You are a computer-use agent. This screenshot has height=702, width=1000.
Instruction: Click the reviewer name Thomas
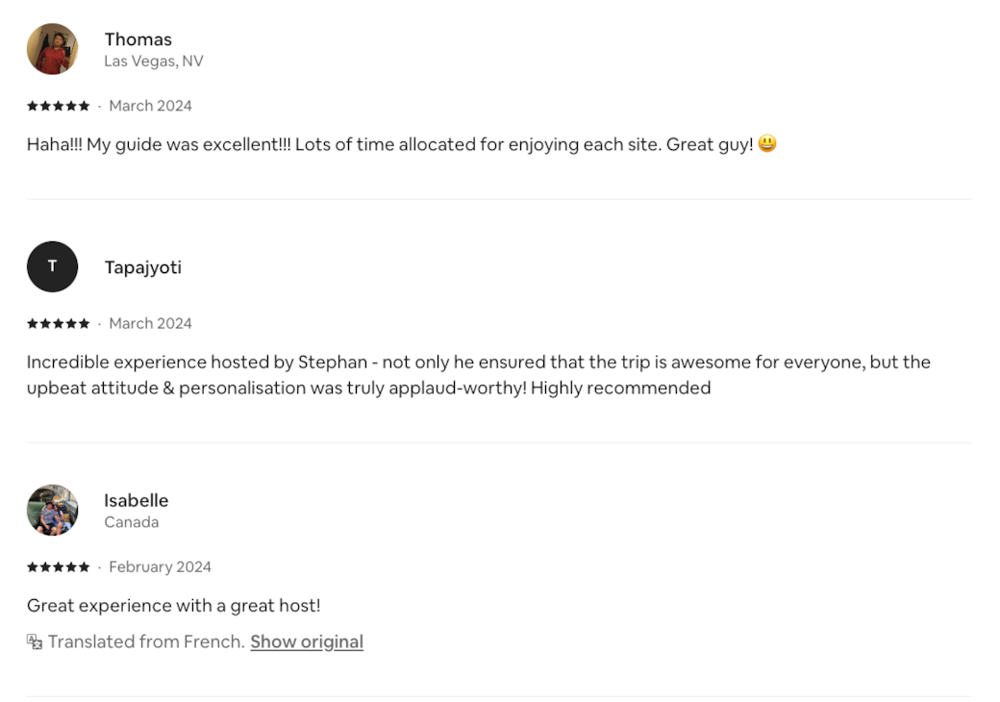pyautogui.click(x=137, y=39)
